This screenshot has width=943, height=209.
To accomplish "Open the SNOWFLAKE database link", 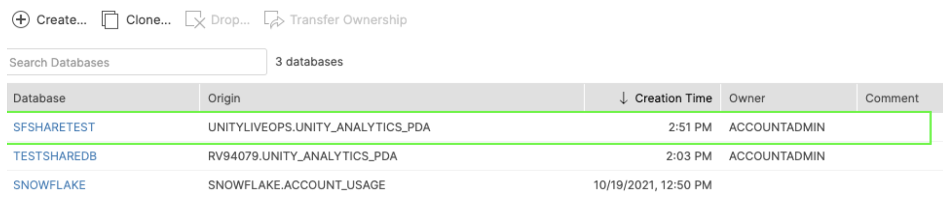I will pos(49,185).
